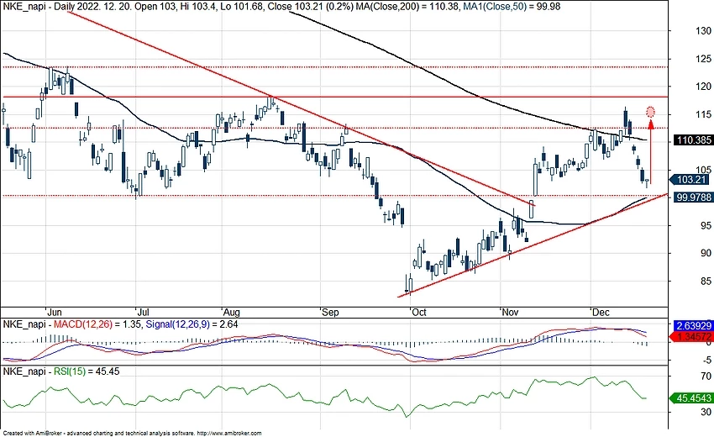Click the 2.63929 Signal value label
Screen dimensions: 714x437
[694, 326]
